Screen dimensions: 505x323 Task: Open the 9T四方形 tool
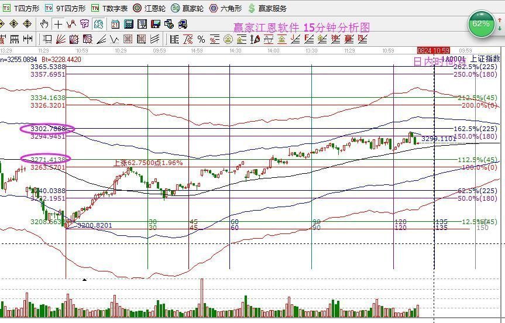[66, 8]
